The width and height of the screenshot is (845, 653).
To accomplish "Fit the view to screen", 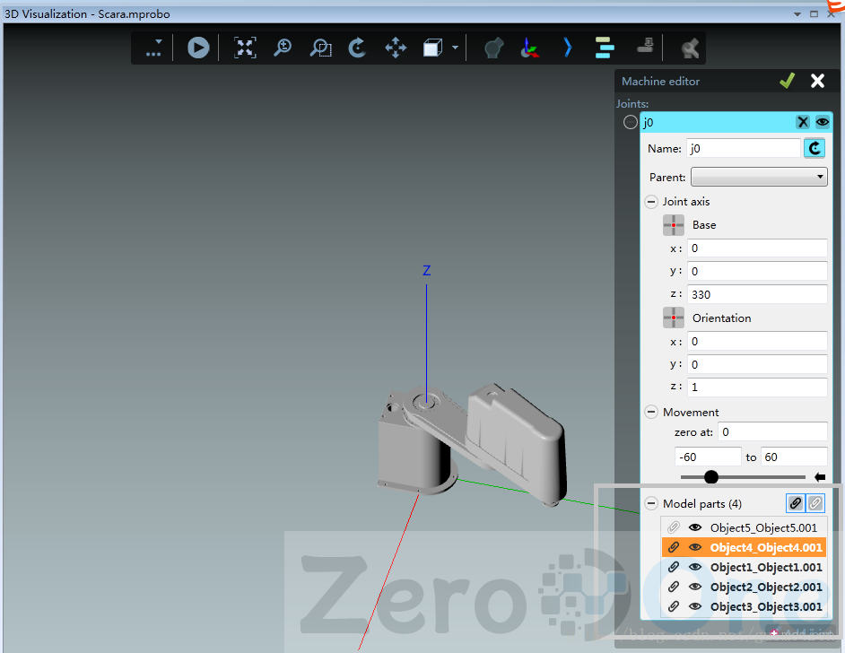I will click(245, 48).
